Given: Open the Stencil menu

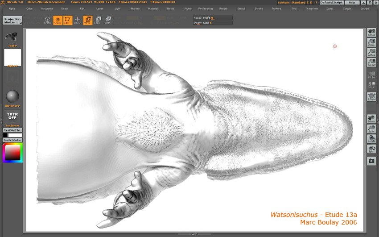Looking at the screenshot, I should [241, 9].
